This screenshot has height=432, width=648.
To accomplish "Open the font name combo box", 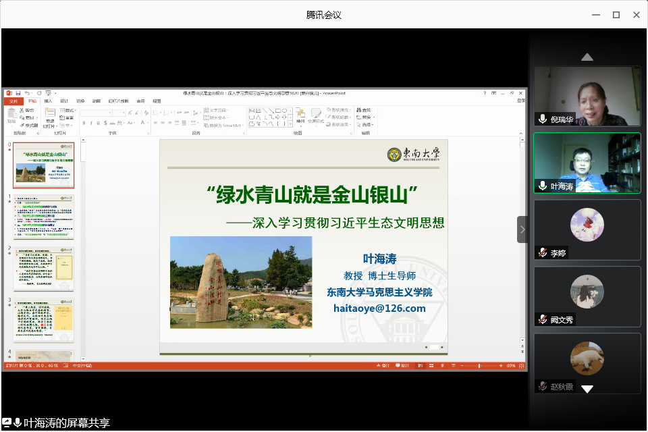I will (x=96, y=112).
